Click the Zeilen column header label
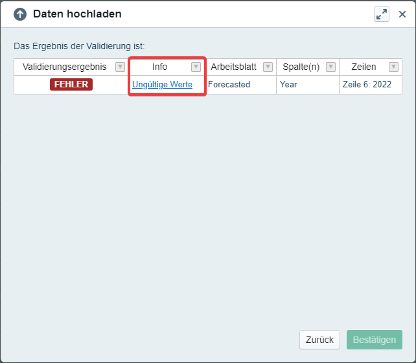Screen dimensions: 416x363 363,67
